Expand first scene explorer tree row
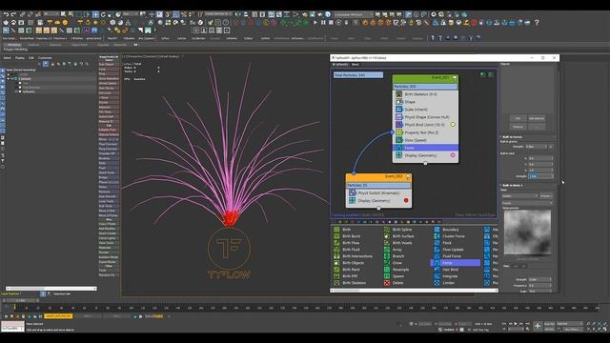Image resolution: width=610 pixels, height=343 pixels. pos(9,74)
